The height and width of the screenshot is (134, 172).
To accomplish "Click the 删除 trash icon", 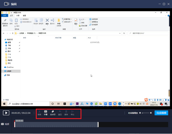I will click(x=66, y=113).
